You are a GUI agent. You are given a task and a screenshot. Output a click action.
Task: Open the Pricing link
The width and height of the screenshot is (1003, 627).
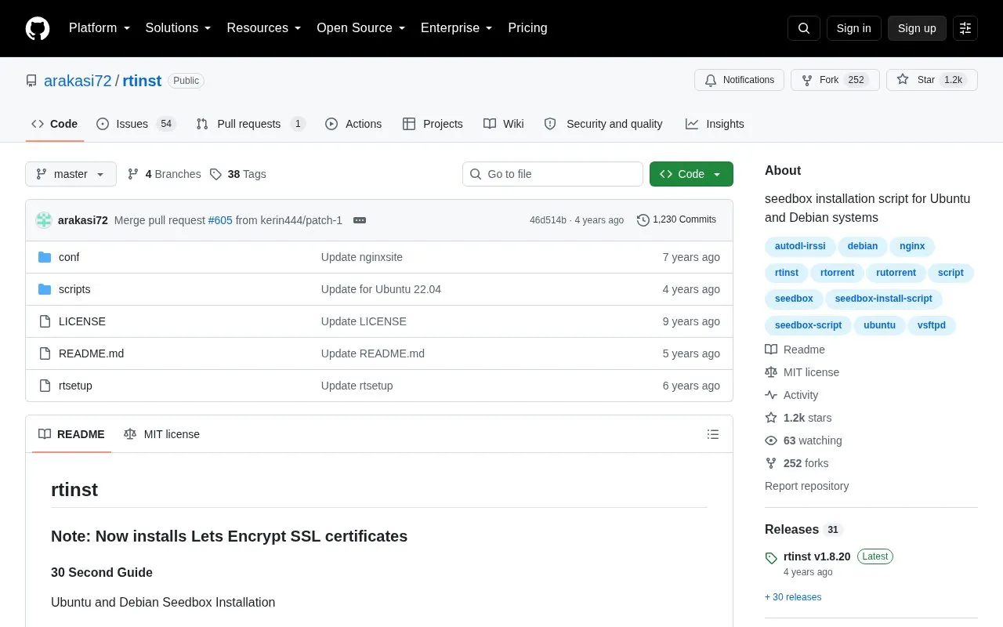[527, 28]
